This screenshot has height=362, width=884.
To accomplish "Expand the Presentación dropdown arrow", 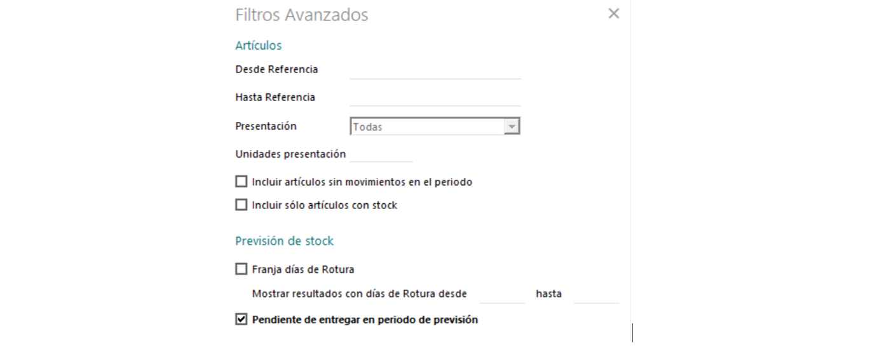I will click(512, 126).
